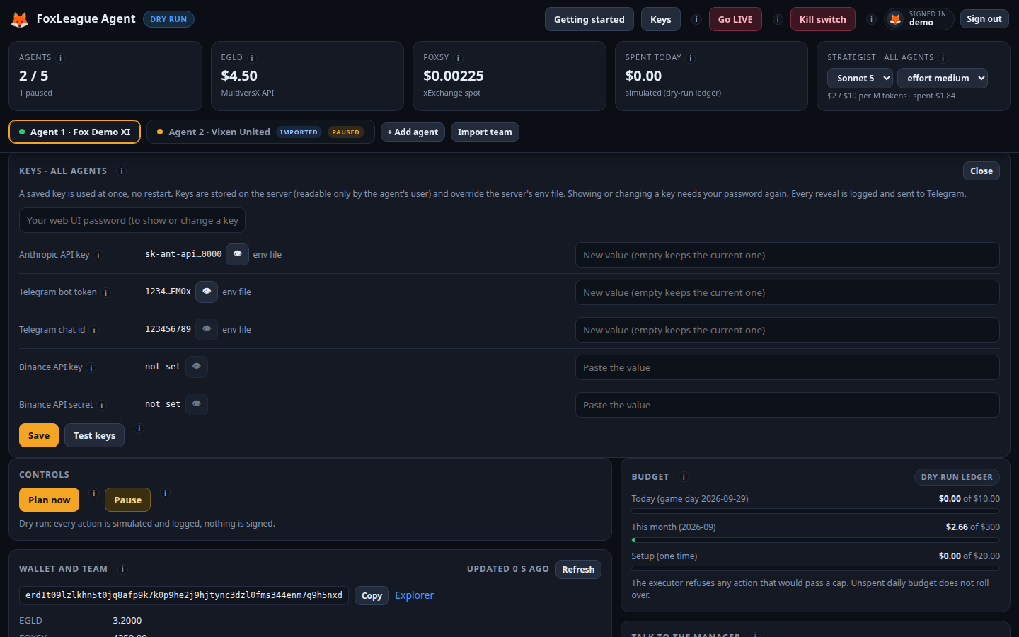Open info icon next to Go LIVE

(x=778, y=20)
